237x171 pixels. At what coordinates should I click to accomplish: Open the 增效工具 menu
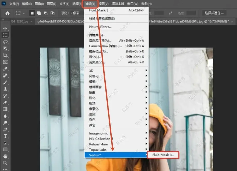click(118, 4)
